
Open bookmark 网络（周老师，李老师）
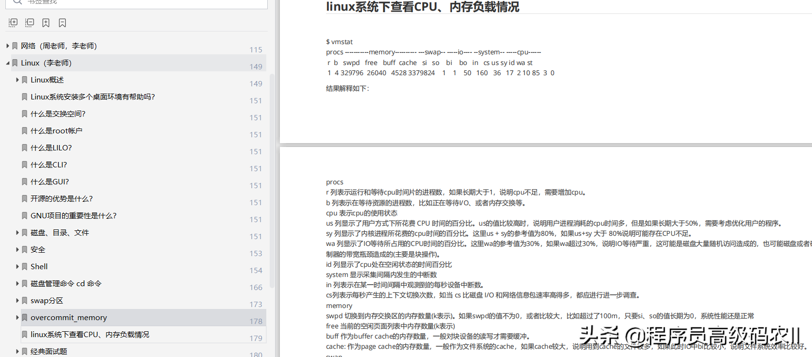point(59,46)
